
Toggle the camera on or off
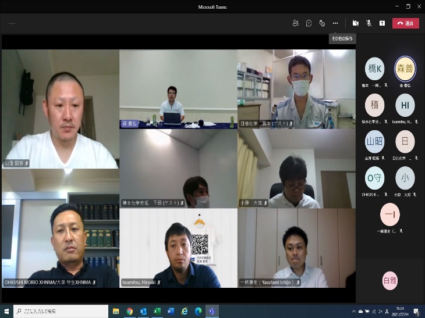(356, 23)
